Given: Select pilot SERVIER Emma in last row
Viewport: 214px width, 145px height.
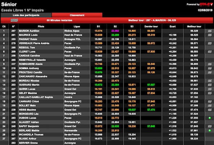Looking at the screenshot, I should tap(28, 143).
